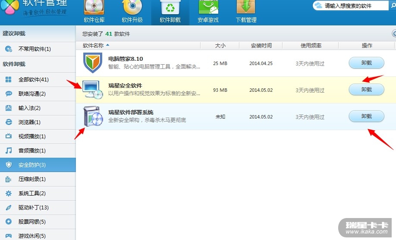Uninstall 瑞星软件部署系统 with 卸载 button
The image size is (396, 240).
pyautogui.click(x=367, y=116)
